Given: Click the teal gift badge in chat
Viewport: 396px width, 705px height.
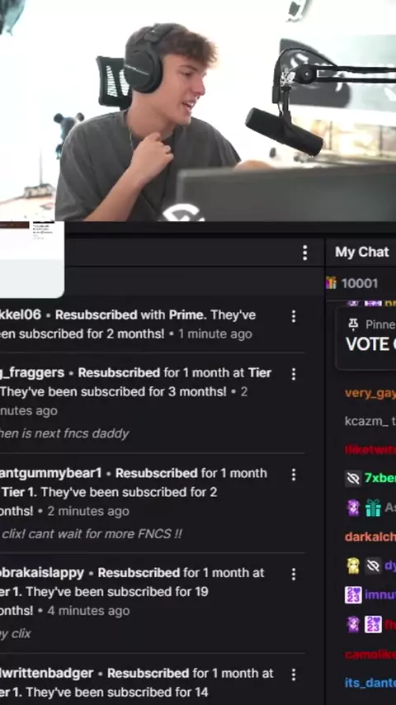Looking at the screenshot, I should tap(373, 508).
